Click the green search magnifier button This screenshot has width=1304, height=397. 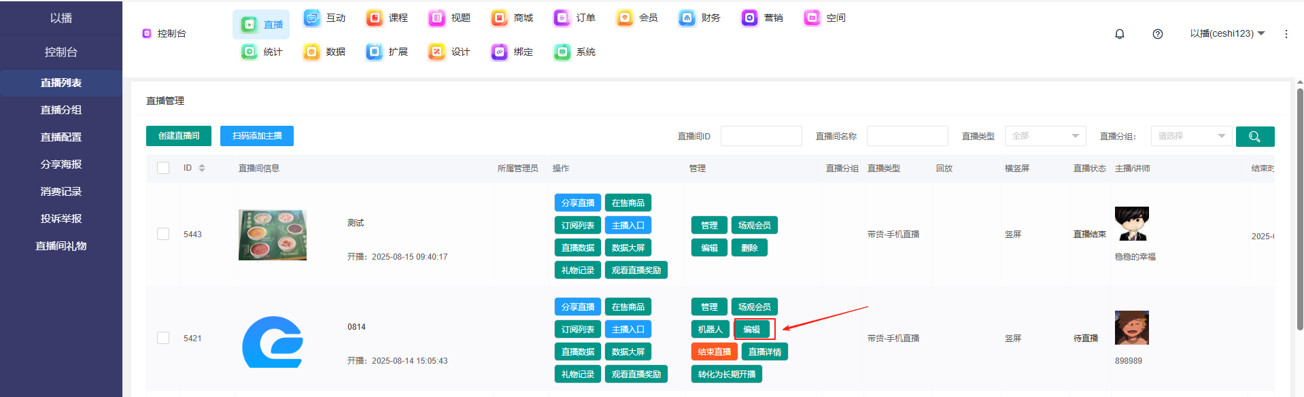(x=1254, y=137)
